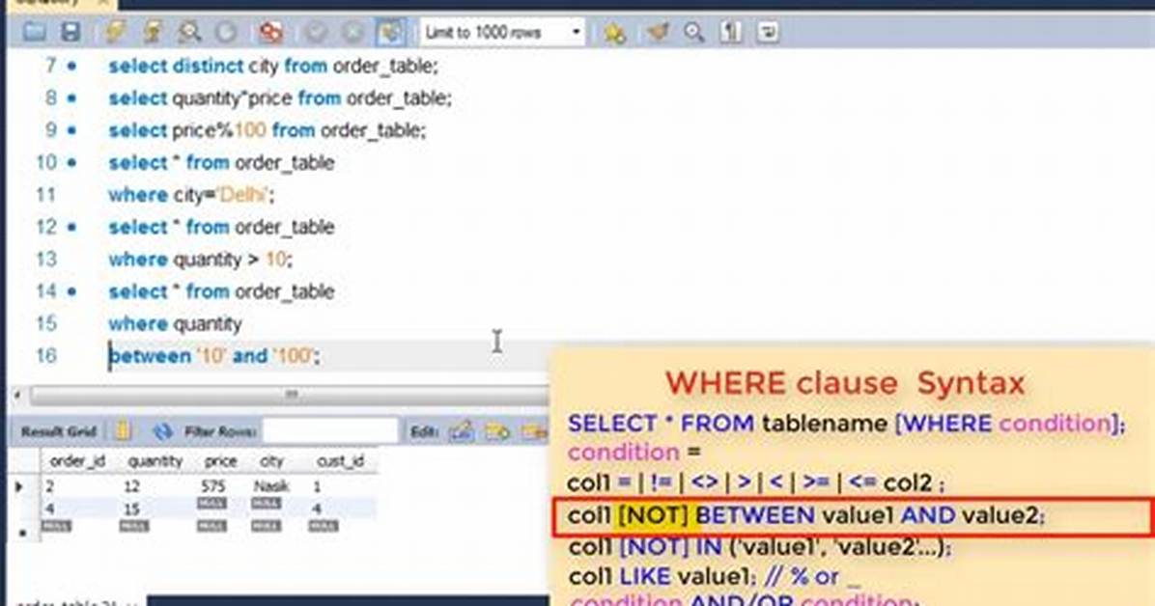Select the Nasik city cell

coord(271,486)
